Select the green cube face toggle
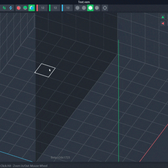The image size is (168, 168). (25, 8)
